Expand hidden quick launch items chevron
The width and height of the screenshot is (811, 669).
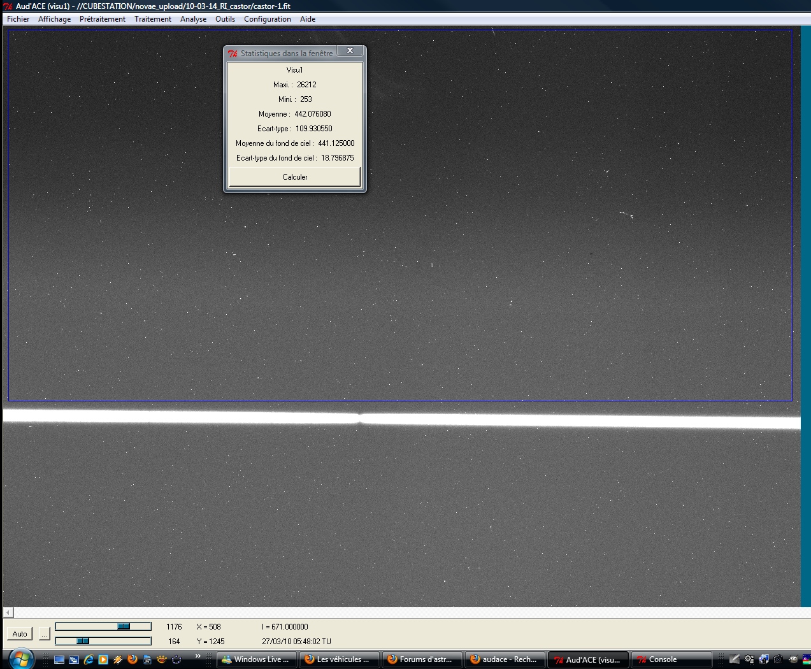[197, 656]
